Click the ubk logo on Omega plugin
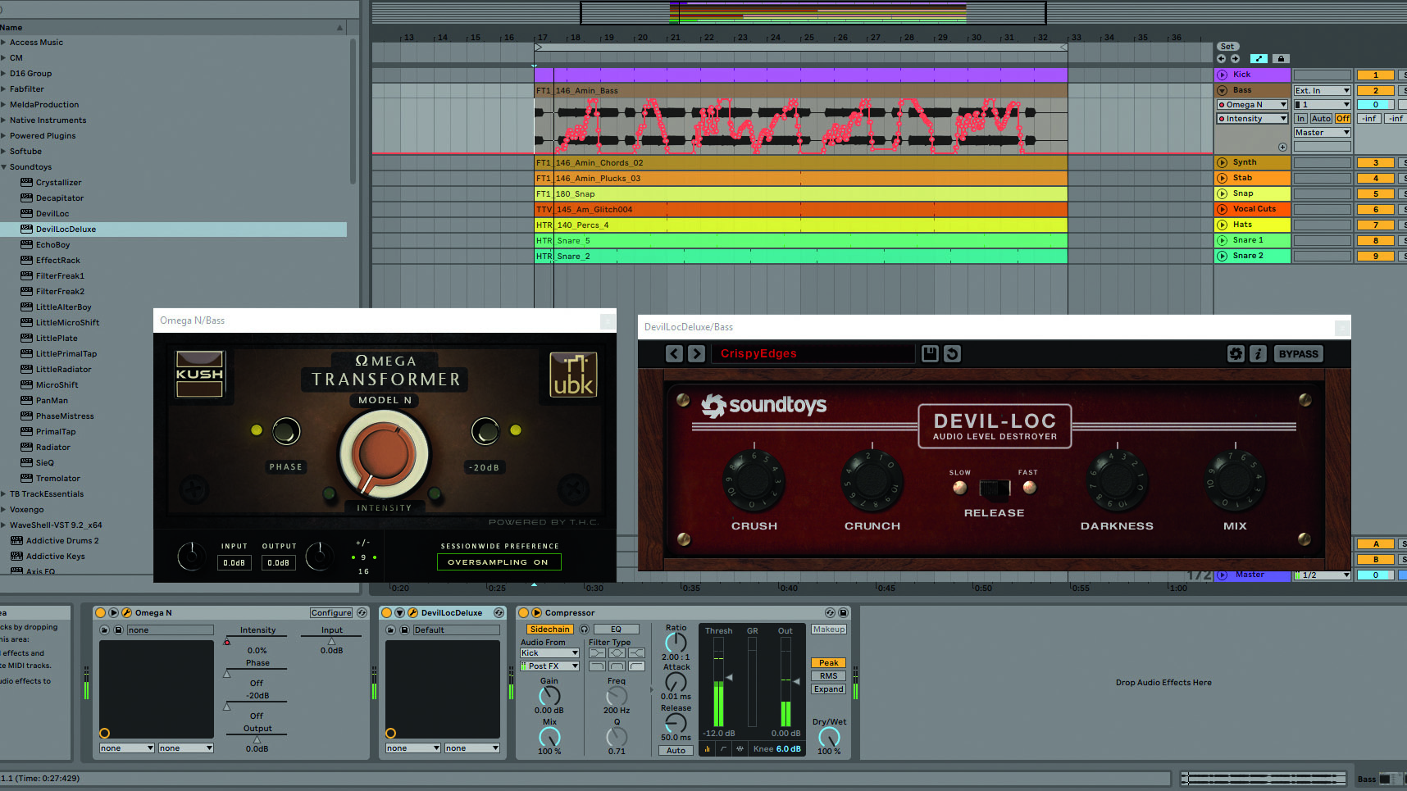1407x791 pixels. coord(573,375)
